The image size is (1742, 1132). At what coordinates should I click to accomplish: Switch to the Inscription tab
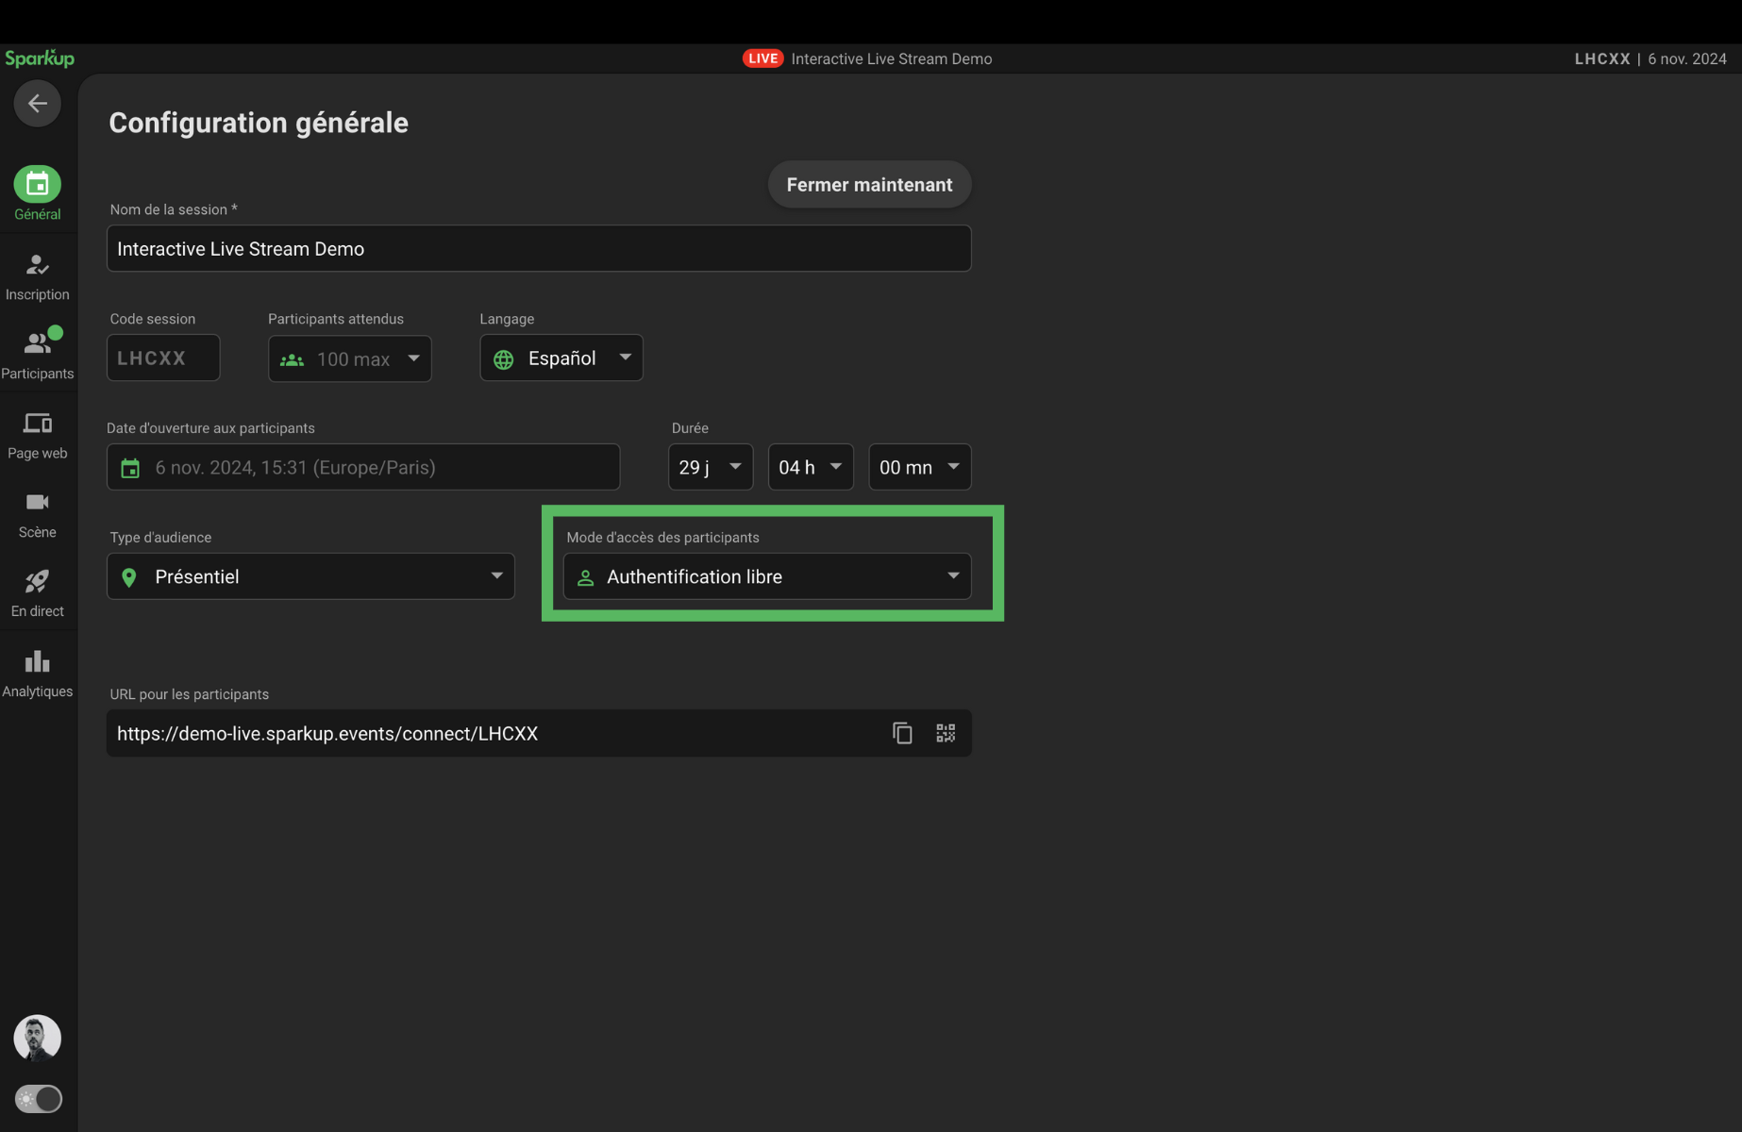(x=37, y=276)
